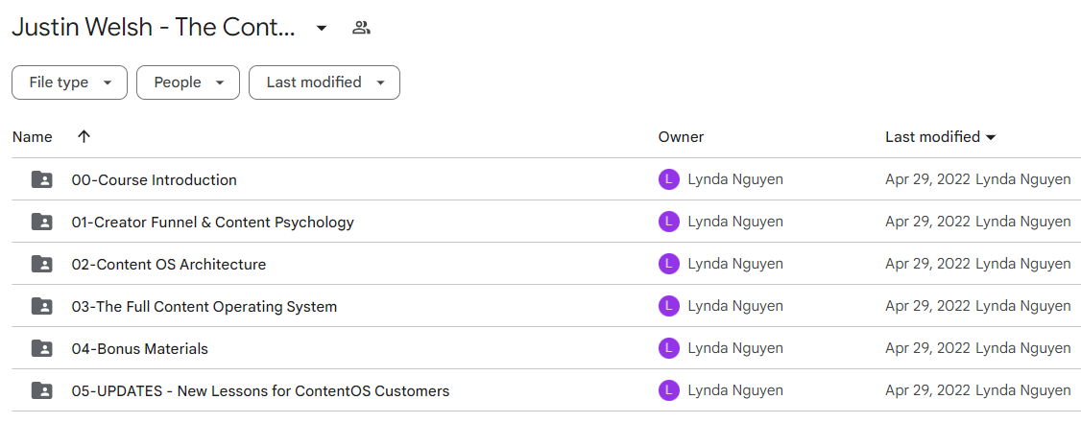The width and height of the screenshot is (1081, 423).
Task: Click owner avatar in 01-Creator Funnel row
Action: (x=669, y=222)
